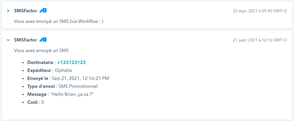This screenshot has width=294, height=121.
Task: Click the Envoyé le date value
Action: pos(80,79)
